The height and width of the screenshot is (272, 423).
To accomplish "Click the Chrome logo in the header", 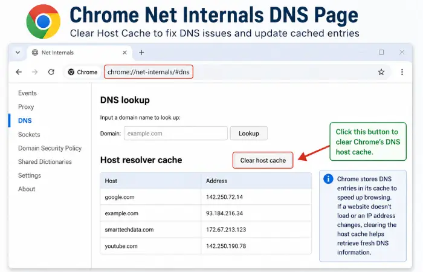I will click(43, 22).
